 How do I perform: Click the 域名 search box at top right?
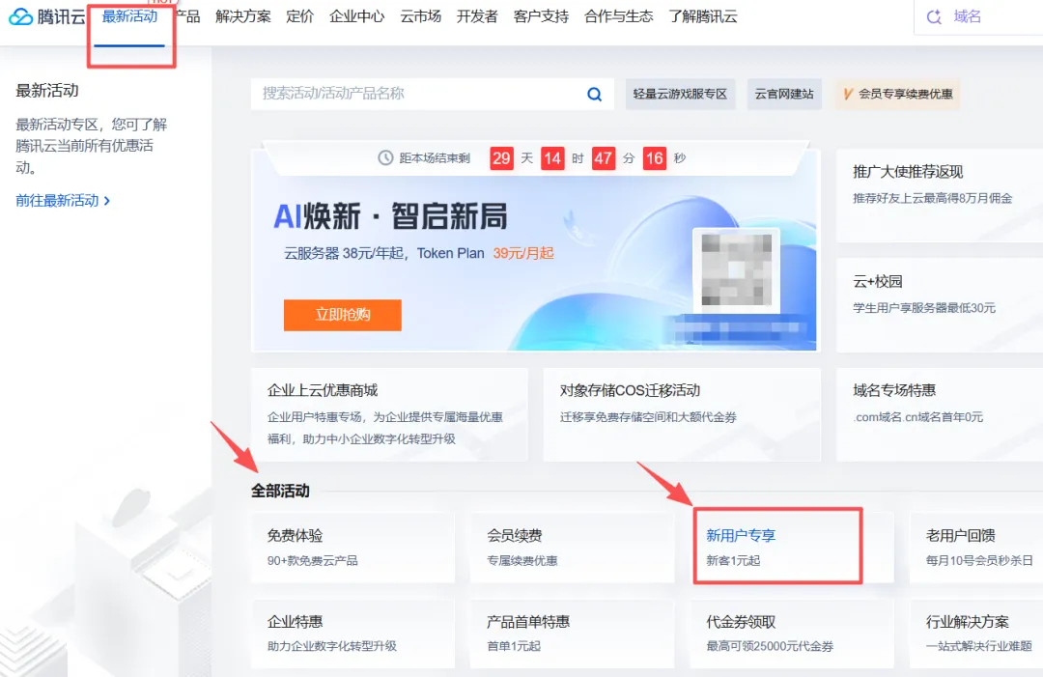(x=978, y=17)
